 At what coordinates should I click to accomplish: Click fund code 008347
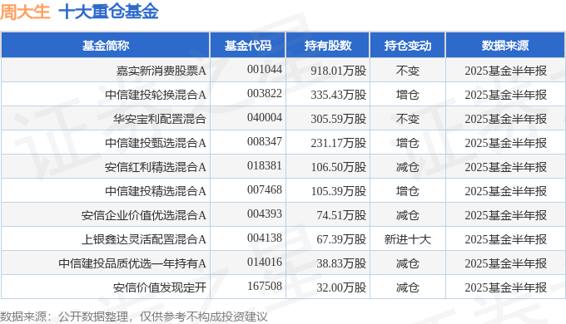[265, 141]
